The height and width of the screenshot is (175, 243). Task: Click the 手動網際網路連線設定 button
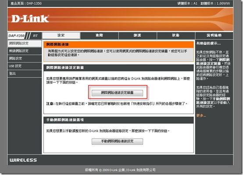(x=117, y=141)
